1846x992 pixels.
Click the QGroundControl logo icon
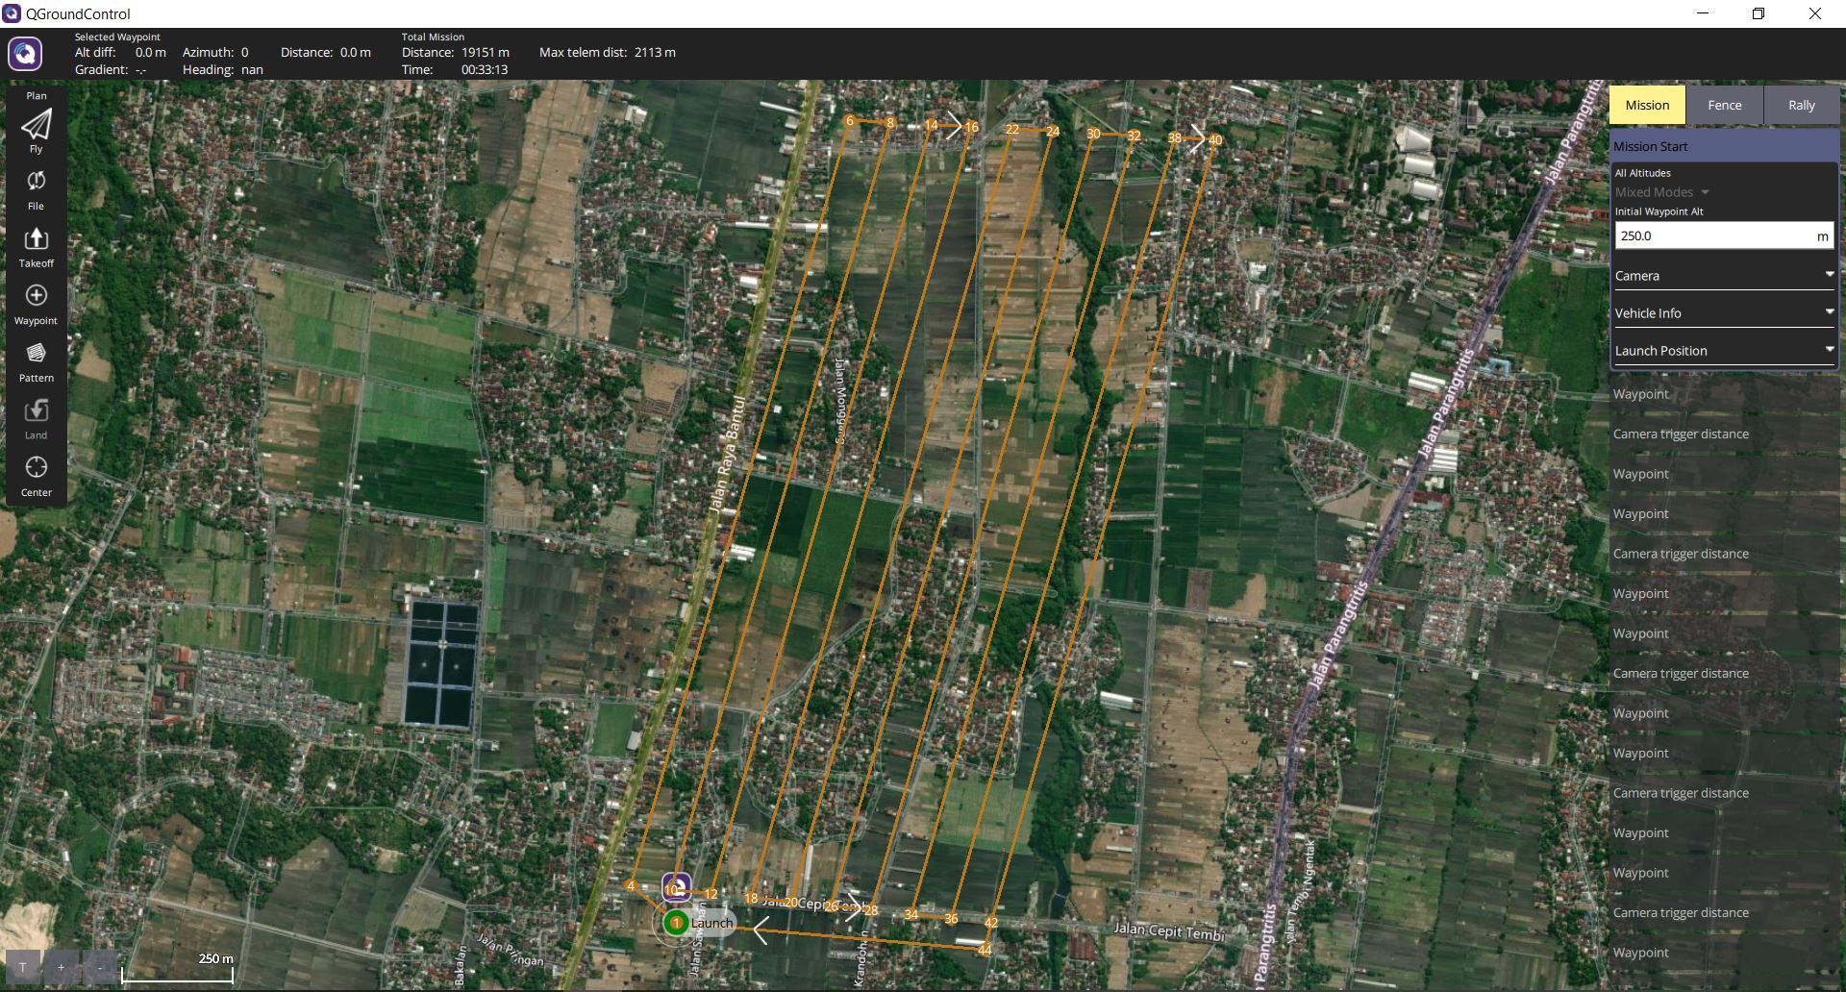25,54
